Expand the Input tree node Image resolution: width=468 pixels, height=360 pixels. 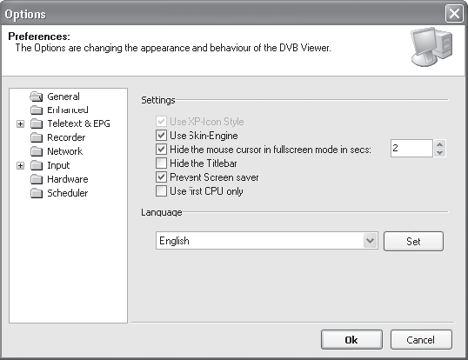[20, 165]
